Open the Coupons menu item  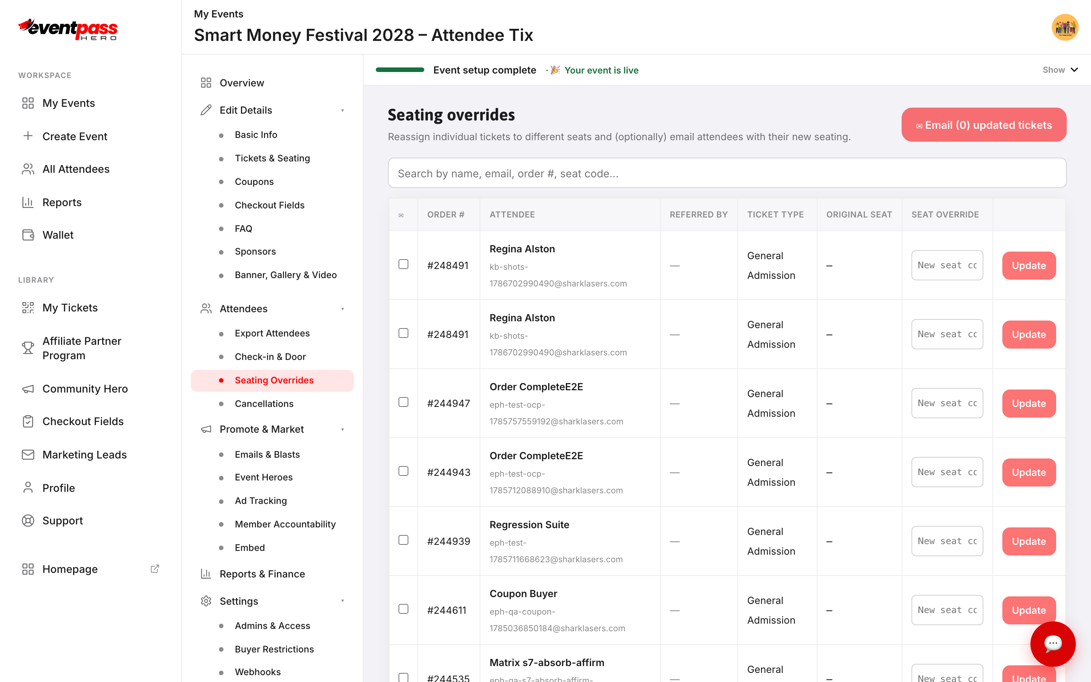[x=272, y=182]
